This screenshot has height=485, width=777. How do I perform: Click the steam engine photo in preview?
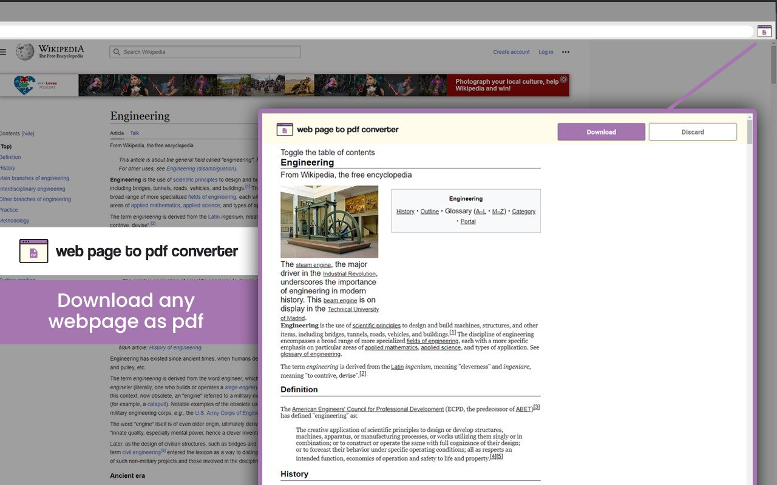click(329, 222)
